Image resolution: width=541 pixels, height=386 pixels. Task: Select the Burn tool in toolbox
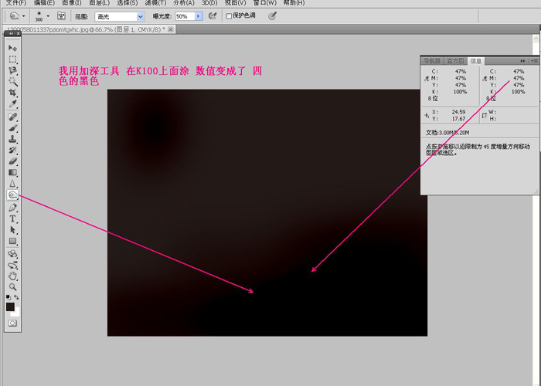(12, 195)
